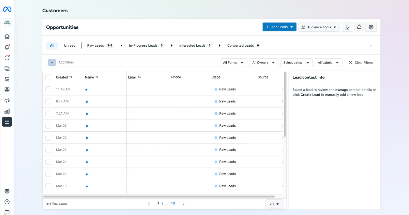Click the Home icon in left sidebar
The height and width of the screenshot is (215, 409).
[x=7, y=37]
